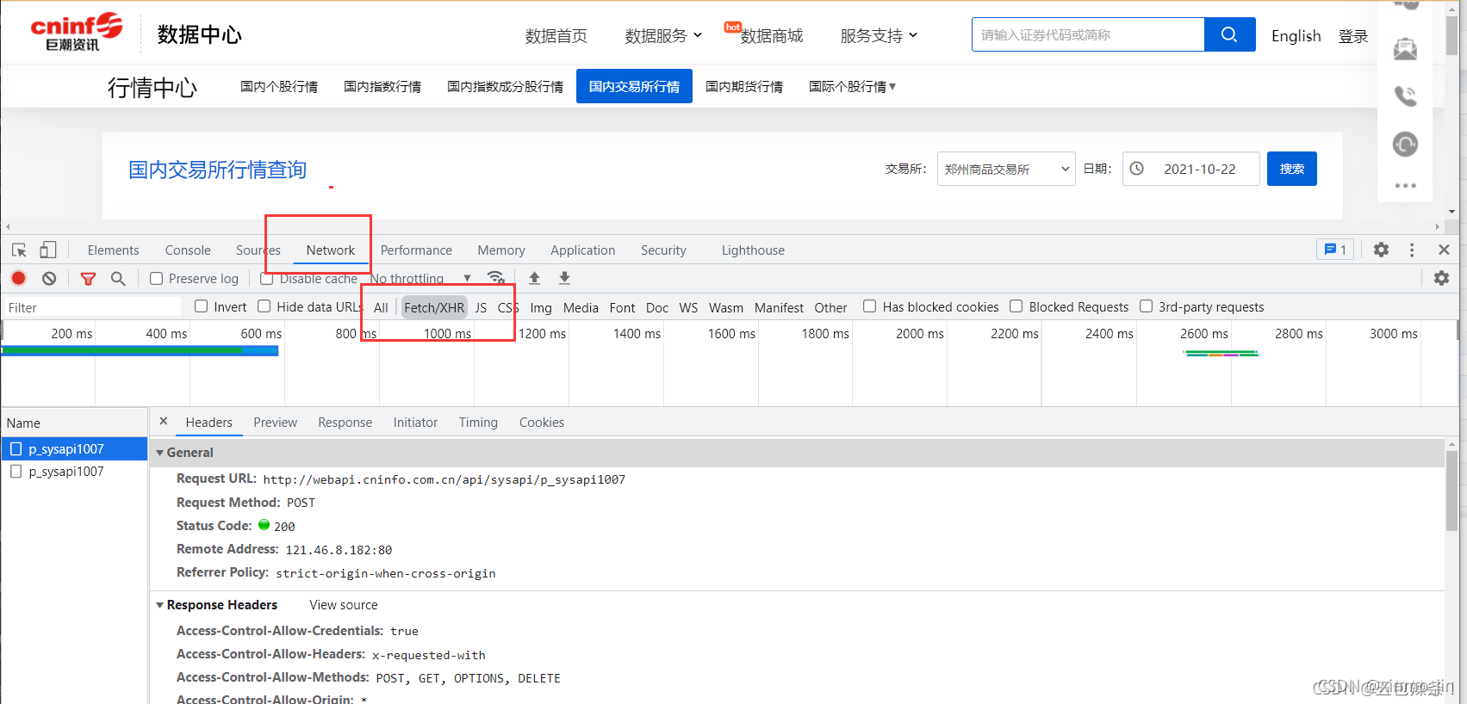Select the All request type filter
The image size is (1467, 704).
pos(381,307)
